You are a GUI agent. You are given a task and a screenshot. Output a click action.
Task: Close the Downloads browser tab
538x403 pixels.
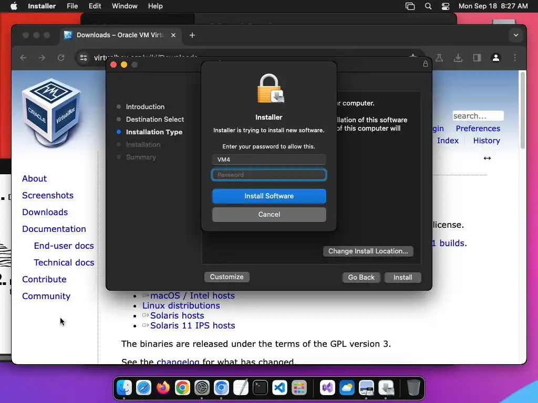click(173, 35)
